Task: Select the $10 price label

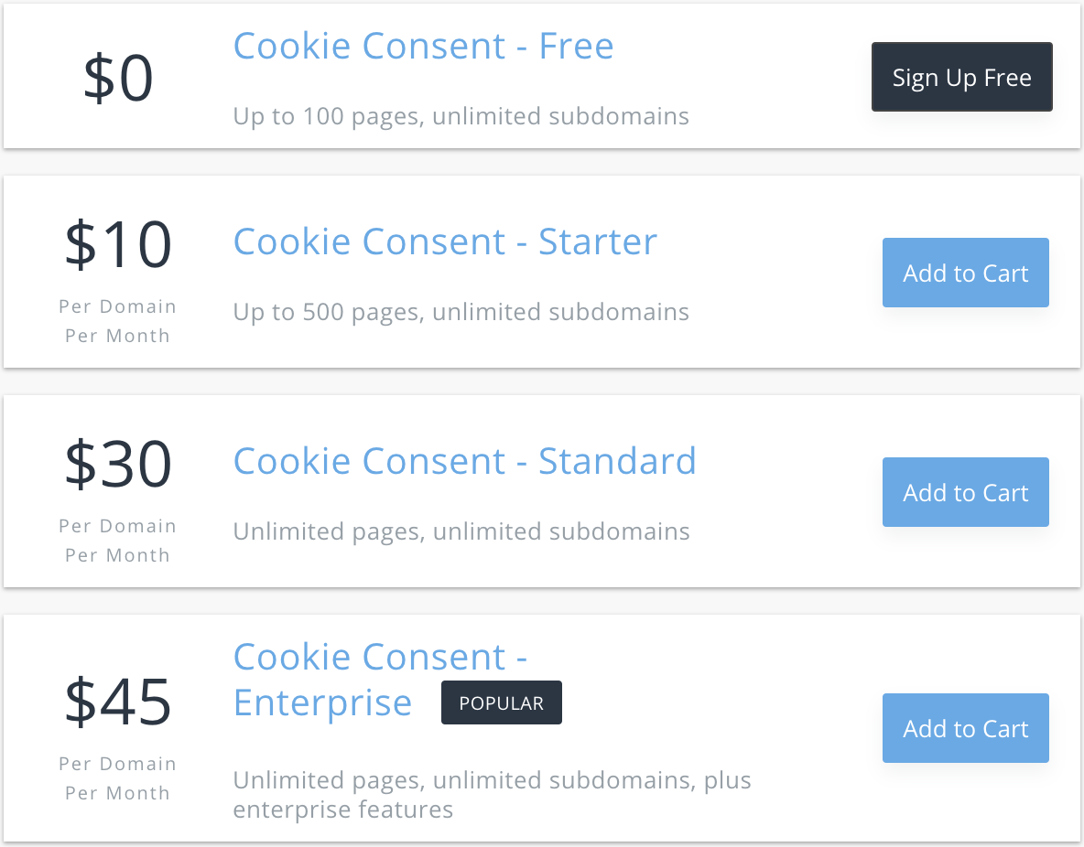Action: [x=117, y=243]
